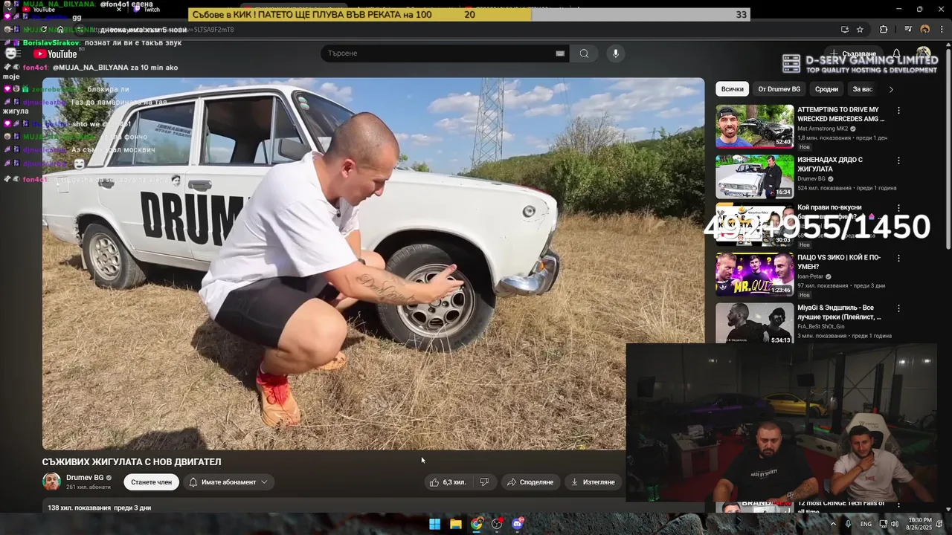This screenshot has width=952, height=535.
Task: Click the ENG language indicator
Action: 866,524
